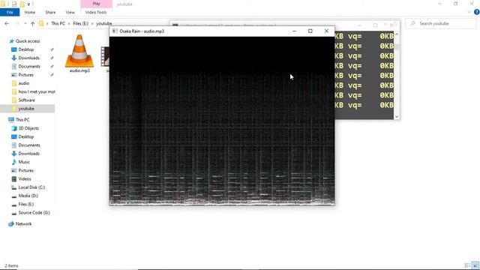Viewport: 480px width, 270px height.
Task: Switch to Home ribbon tab
Action: point(30,12)
